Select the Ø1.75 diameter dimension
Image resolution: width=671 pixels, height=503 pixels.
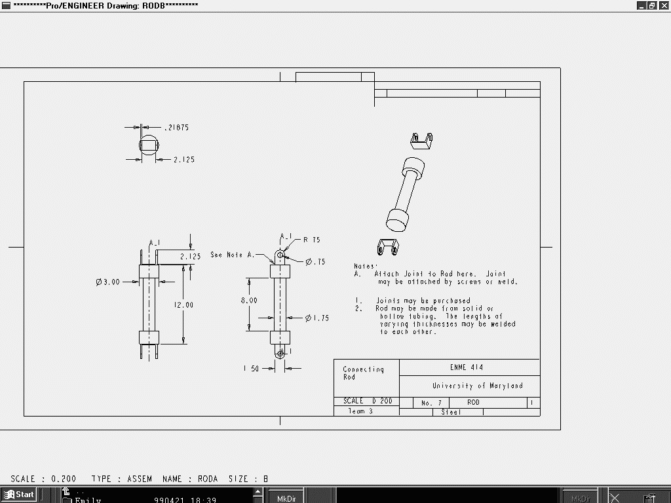pos(317,318)
